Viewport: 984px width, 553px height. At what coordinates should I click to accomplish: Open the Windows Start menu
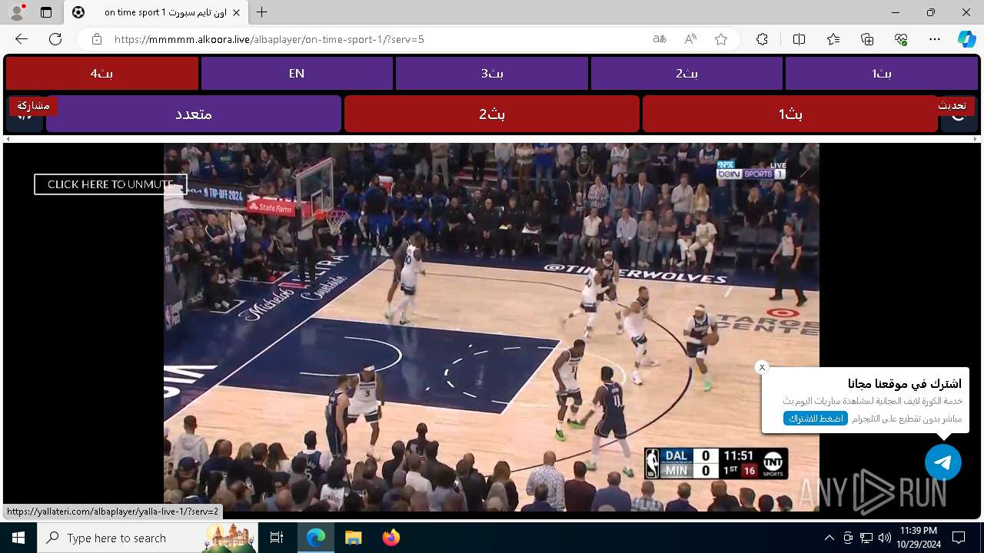coord(18,538)
